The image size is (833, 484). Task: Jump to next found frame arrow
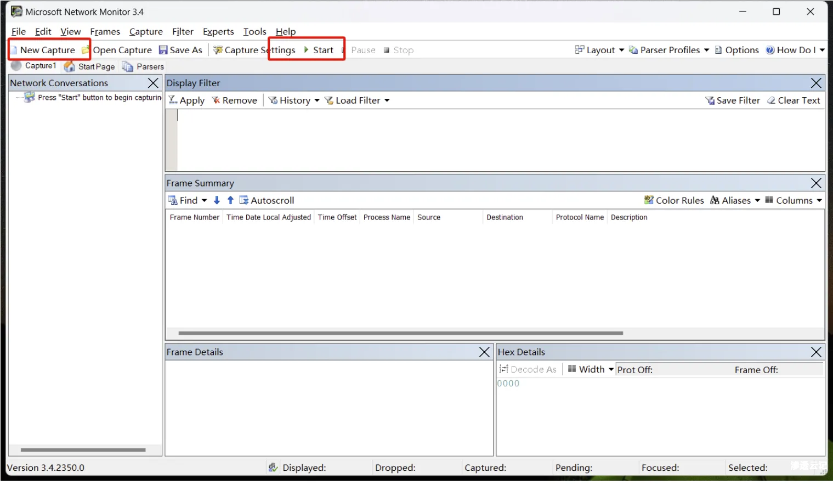click(217, 200)
